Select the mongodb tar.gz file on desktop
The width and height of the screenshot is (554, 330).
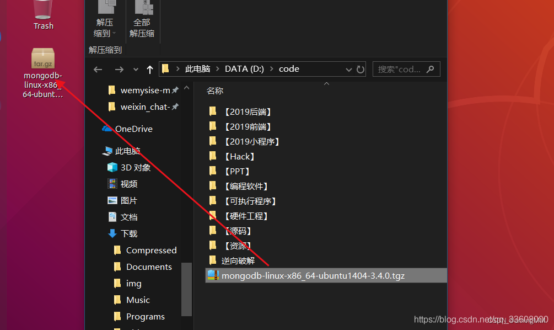(x=43, y=72)
